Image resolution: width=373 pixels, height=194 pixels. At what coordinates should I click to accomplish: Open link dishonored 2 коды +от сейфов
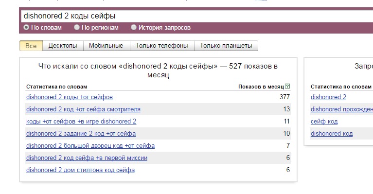coord(70,97)
